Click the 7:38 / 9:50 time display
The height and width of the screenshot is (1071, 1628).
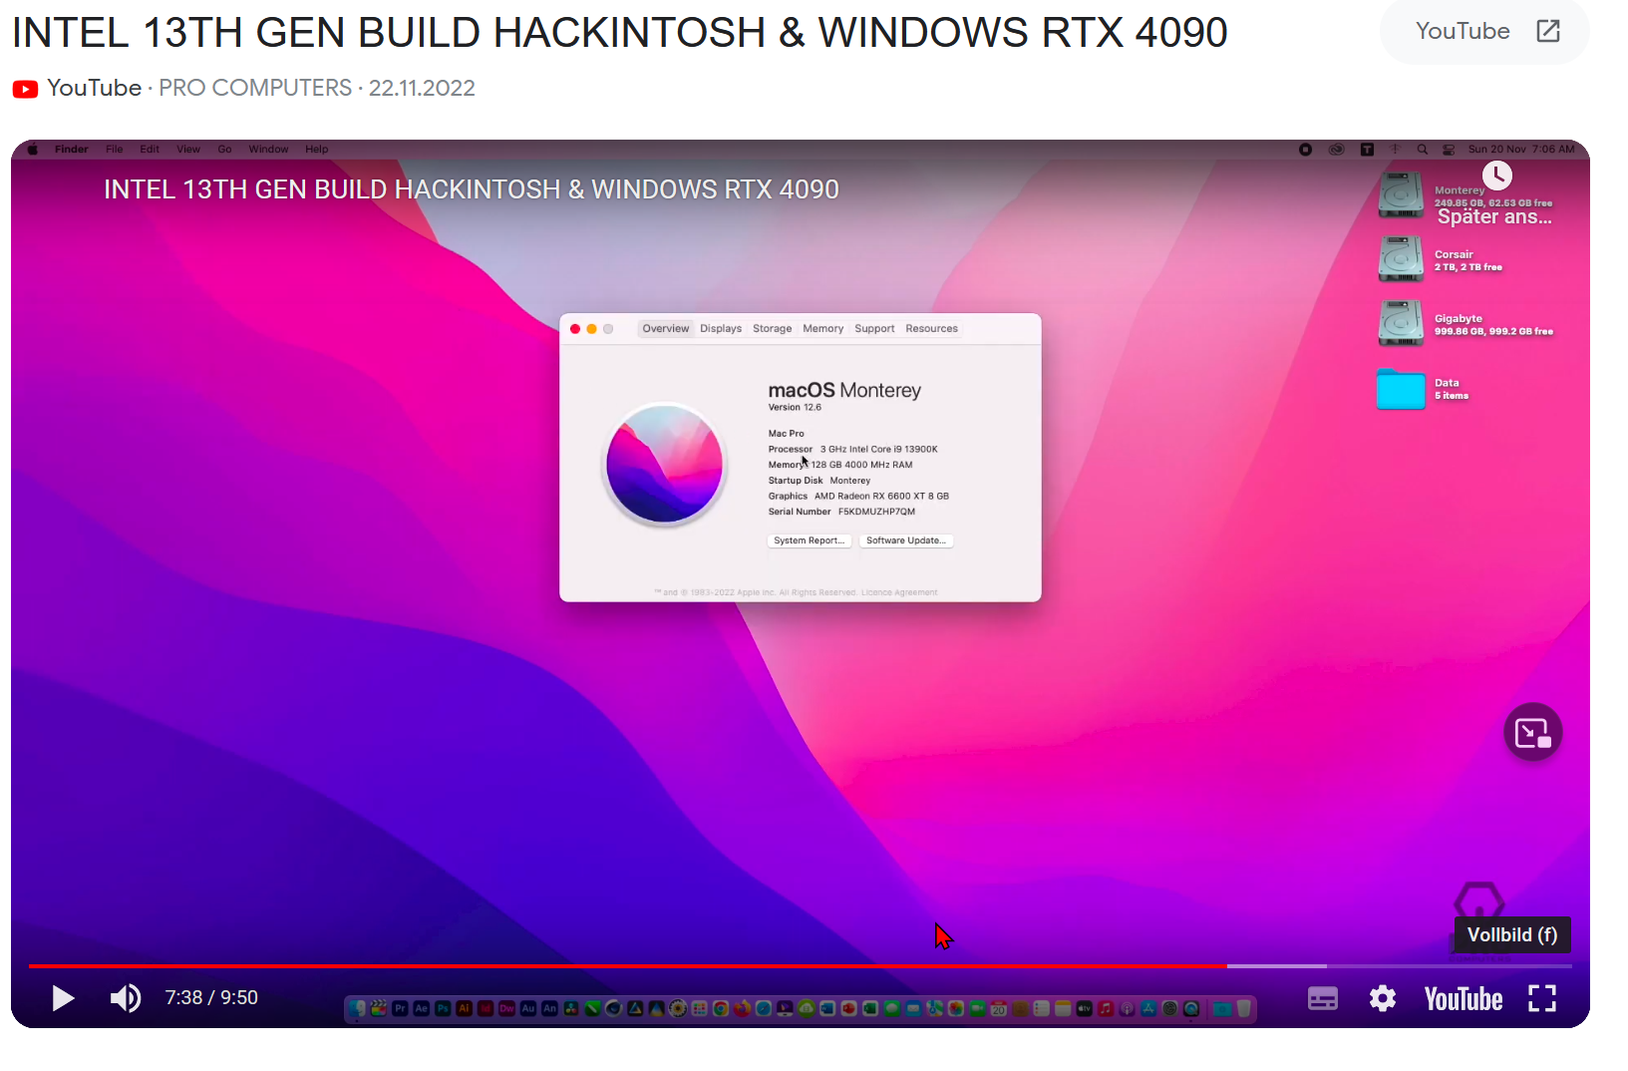pos(211,998)
